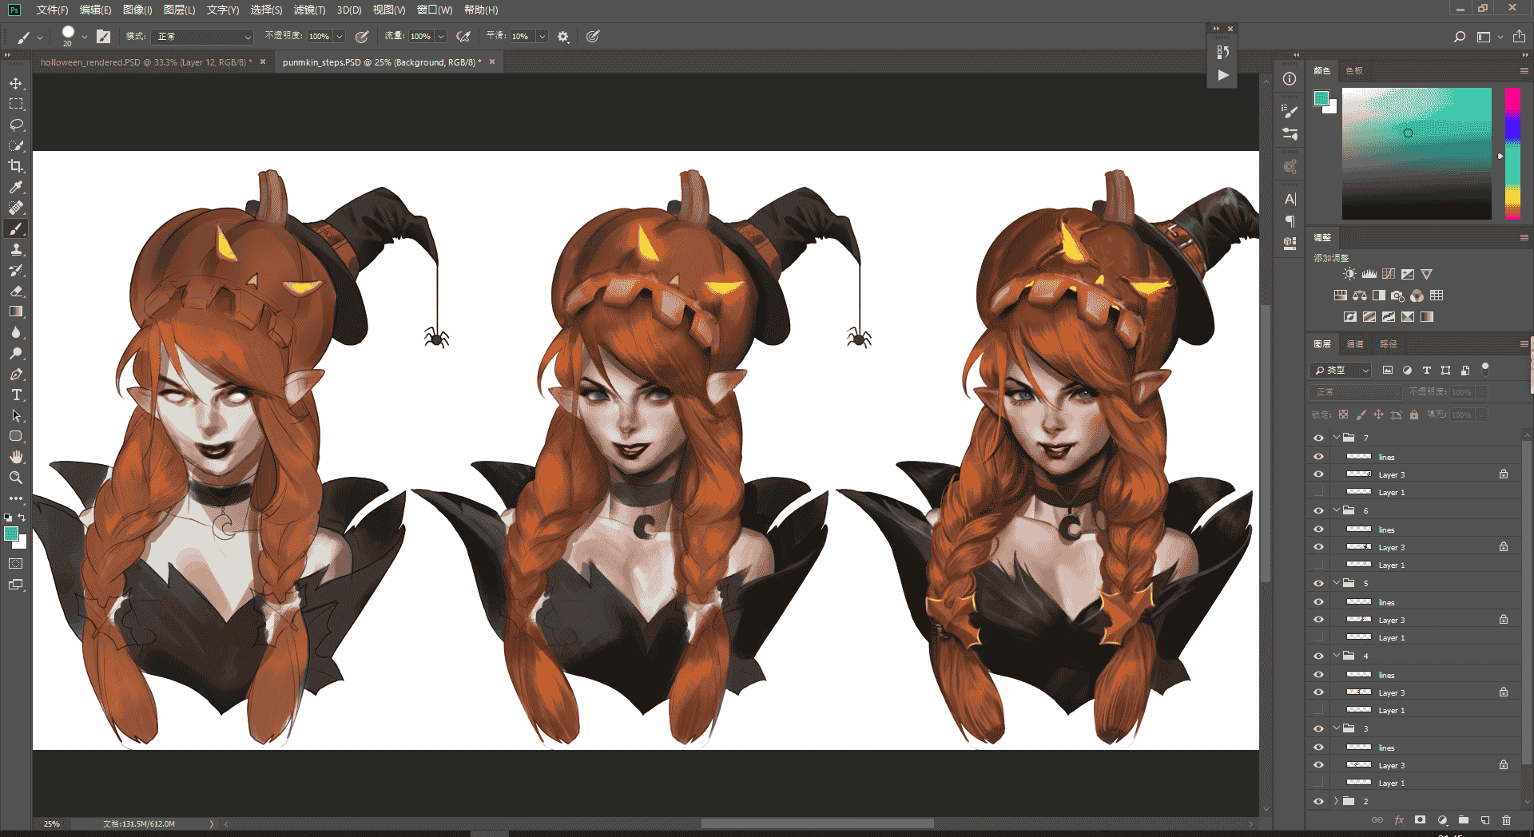Hide the lines layer in group 3
This screenshot has height=837, width=1534.
click(1318, 748)
